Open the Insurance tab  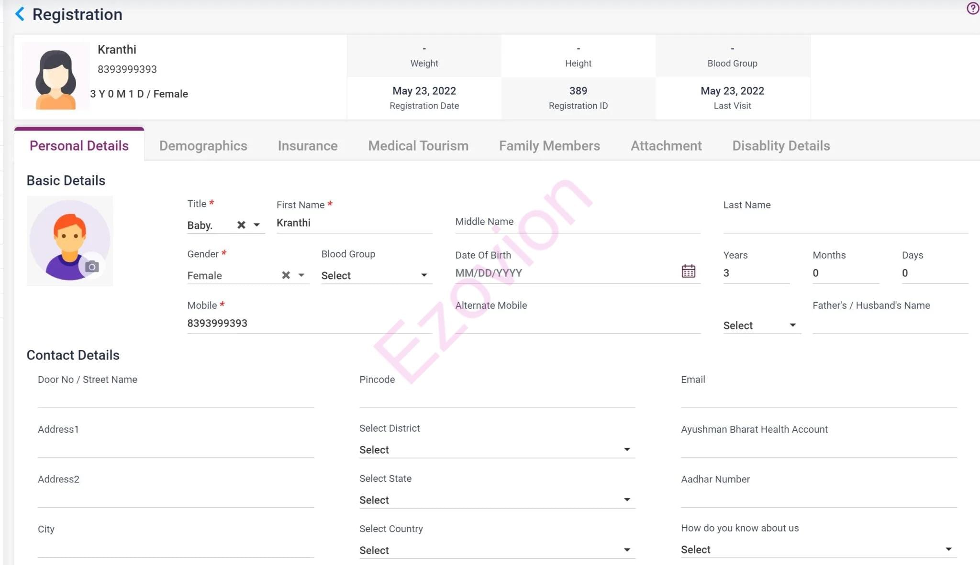[x=308, y=146]
